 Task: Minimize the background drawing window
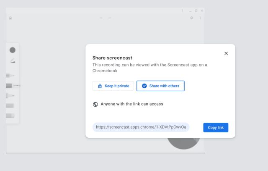[x=190, y=11]
